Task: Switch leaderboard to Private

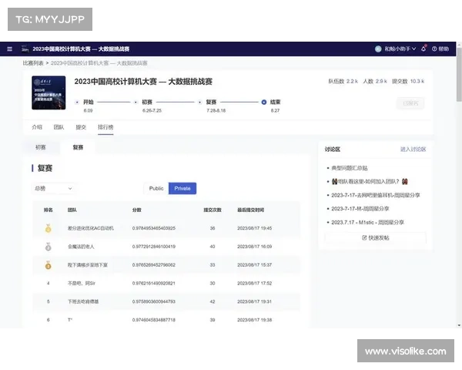Action: click(182, 188)
